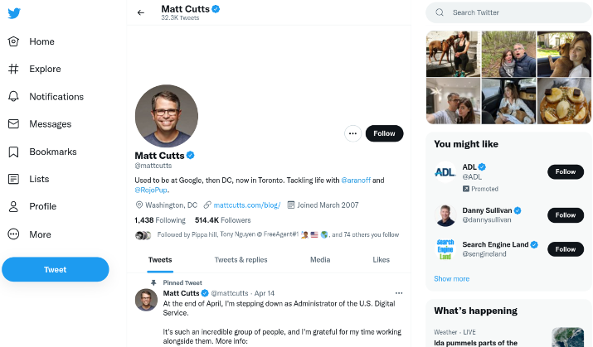
Task: Open Notifications bell icon
Action: point(13,97)
